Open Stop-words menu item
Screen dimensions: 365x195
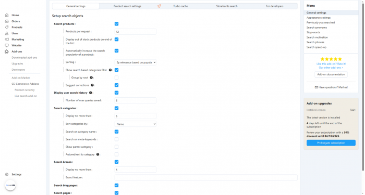tap(313, 32)
